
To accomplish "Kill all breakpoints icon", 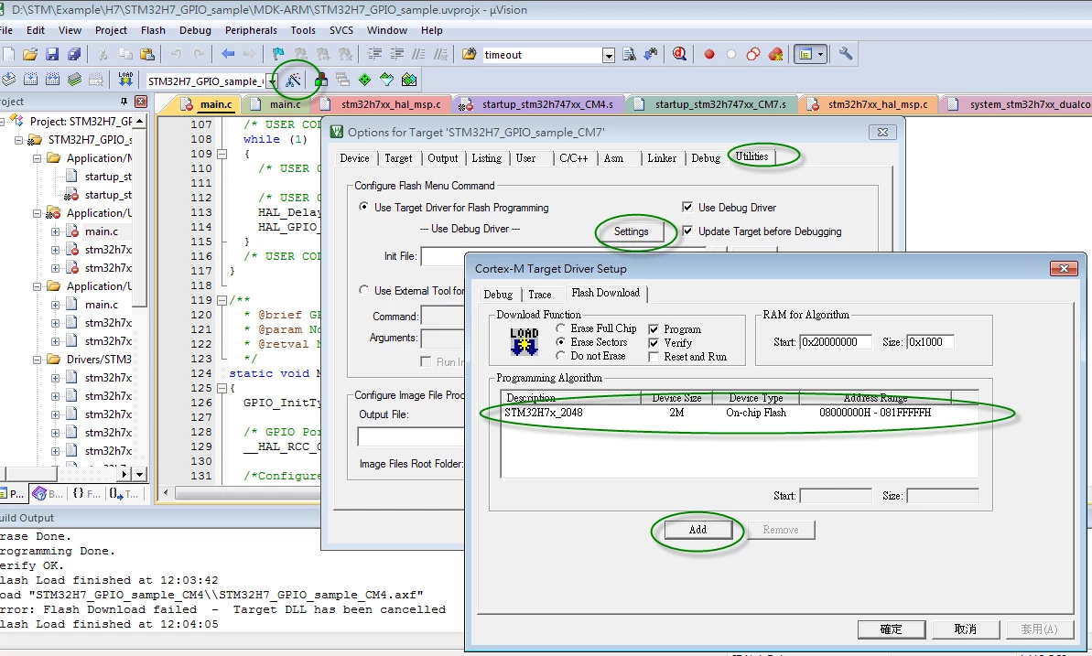I will (x=775, y=54).
